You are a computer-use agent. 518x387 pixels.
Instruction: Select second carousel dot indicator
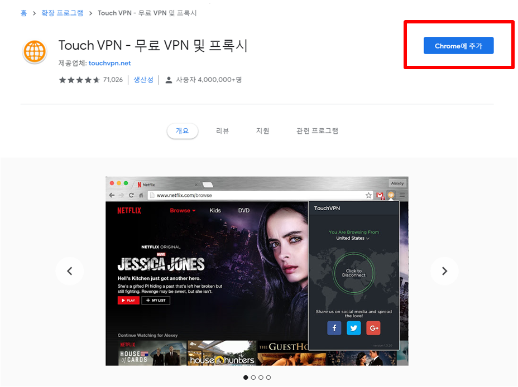pos(253,378)
